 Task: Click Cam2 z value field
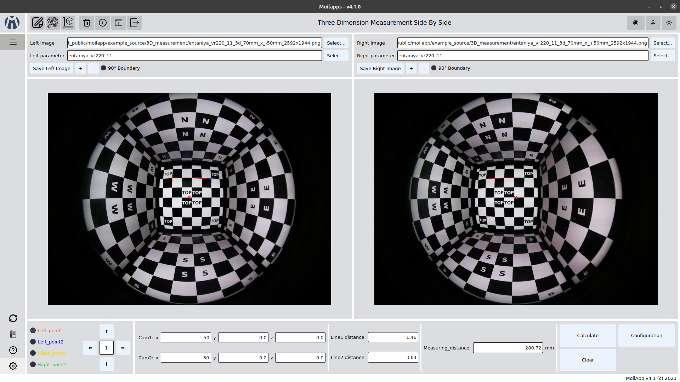pos(300,358)
